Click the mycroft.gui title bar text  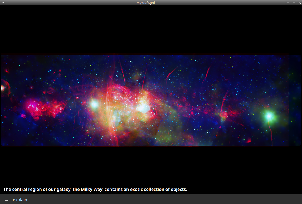click(x=146, y=3)
